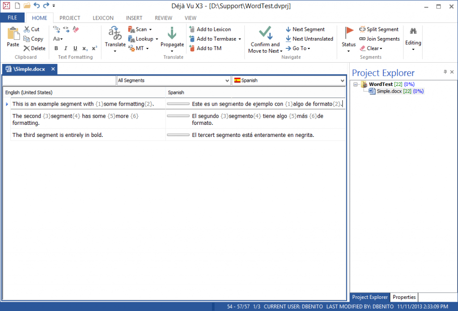Toggle superscript formatting
Screen dimensions: 458x311
tap(94, 48)
